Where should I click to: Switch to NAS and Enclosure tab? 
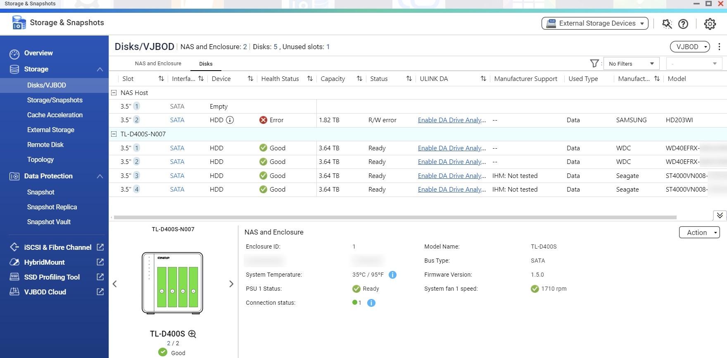158,64
